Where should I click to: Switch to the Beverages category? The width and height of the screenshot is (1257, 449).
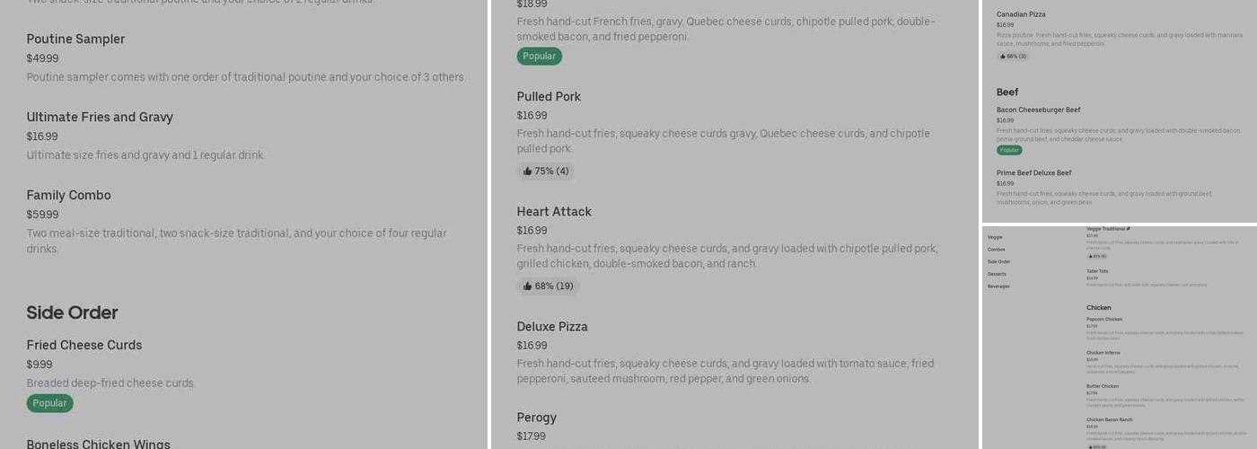coord(999,286)
